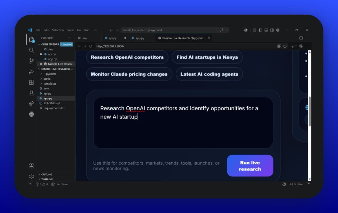Click errors and warnings status indicator

(x=42, y=184)
